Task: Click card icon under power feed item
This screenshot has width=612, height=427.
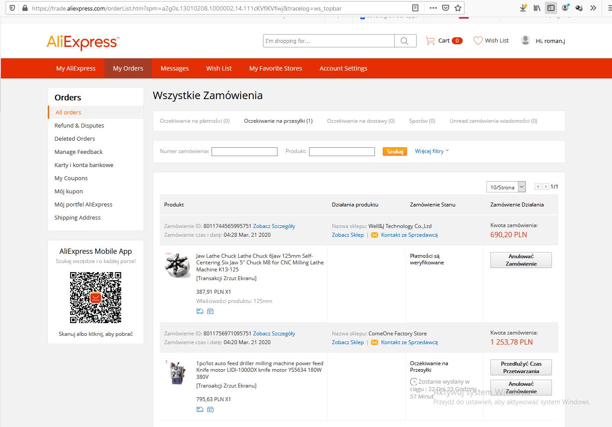Action: point(210,409)
